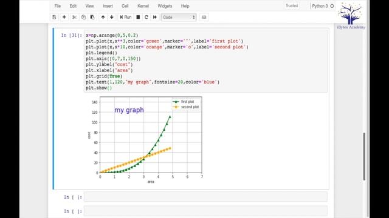
Task: Click the In [31] code cell editor
Action: tap(205, 61)
